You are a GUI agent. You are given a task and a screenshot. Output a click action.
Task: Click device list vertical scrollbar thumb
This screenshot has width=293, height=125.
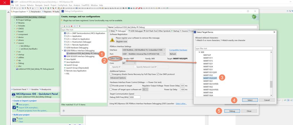(271, 84)
